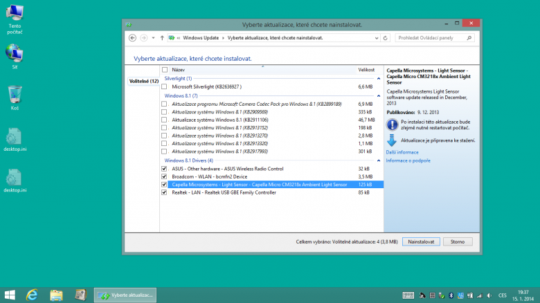Open the fourth pinned taskbar app
This screenshot has height=303, width=540.
(80, 295)
